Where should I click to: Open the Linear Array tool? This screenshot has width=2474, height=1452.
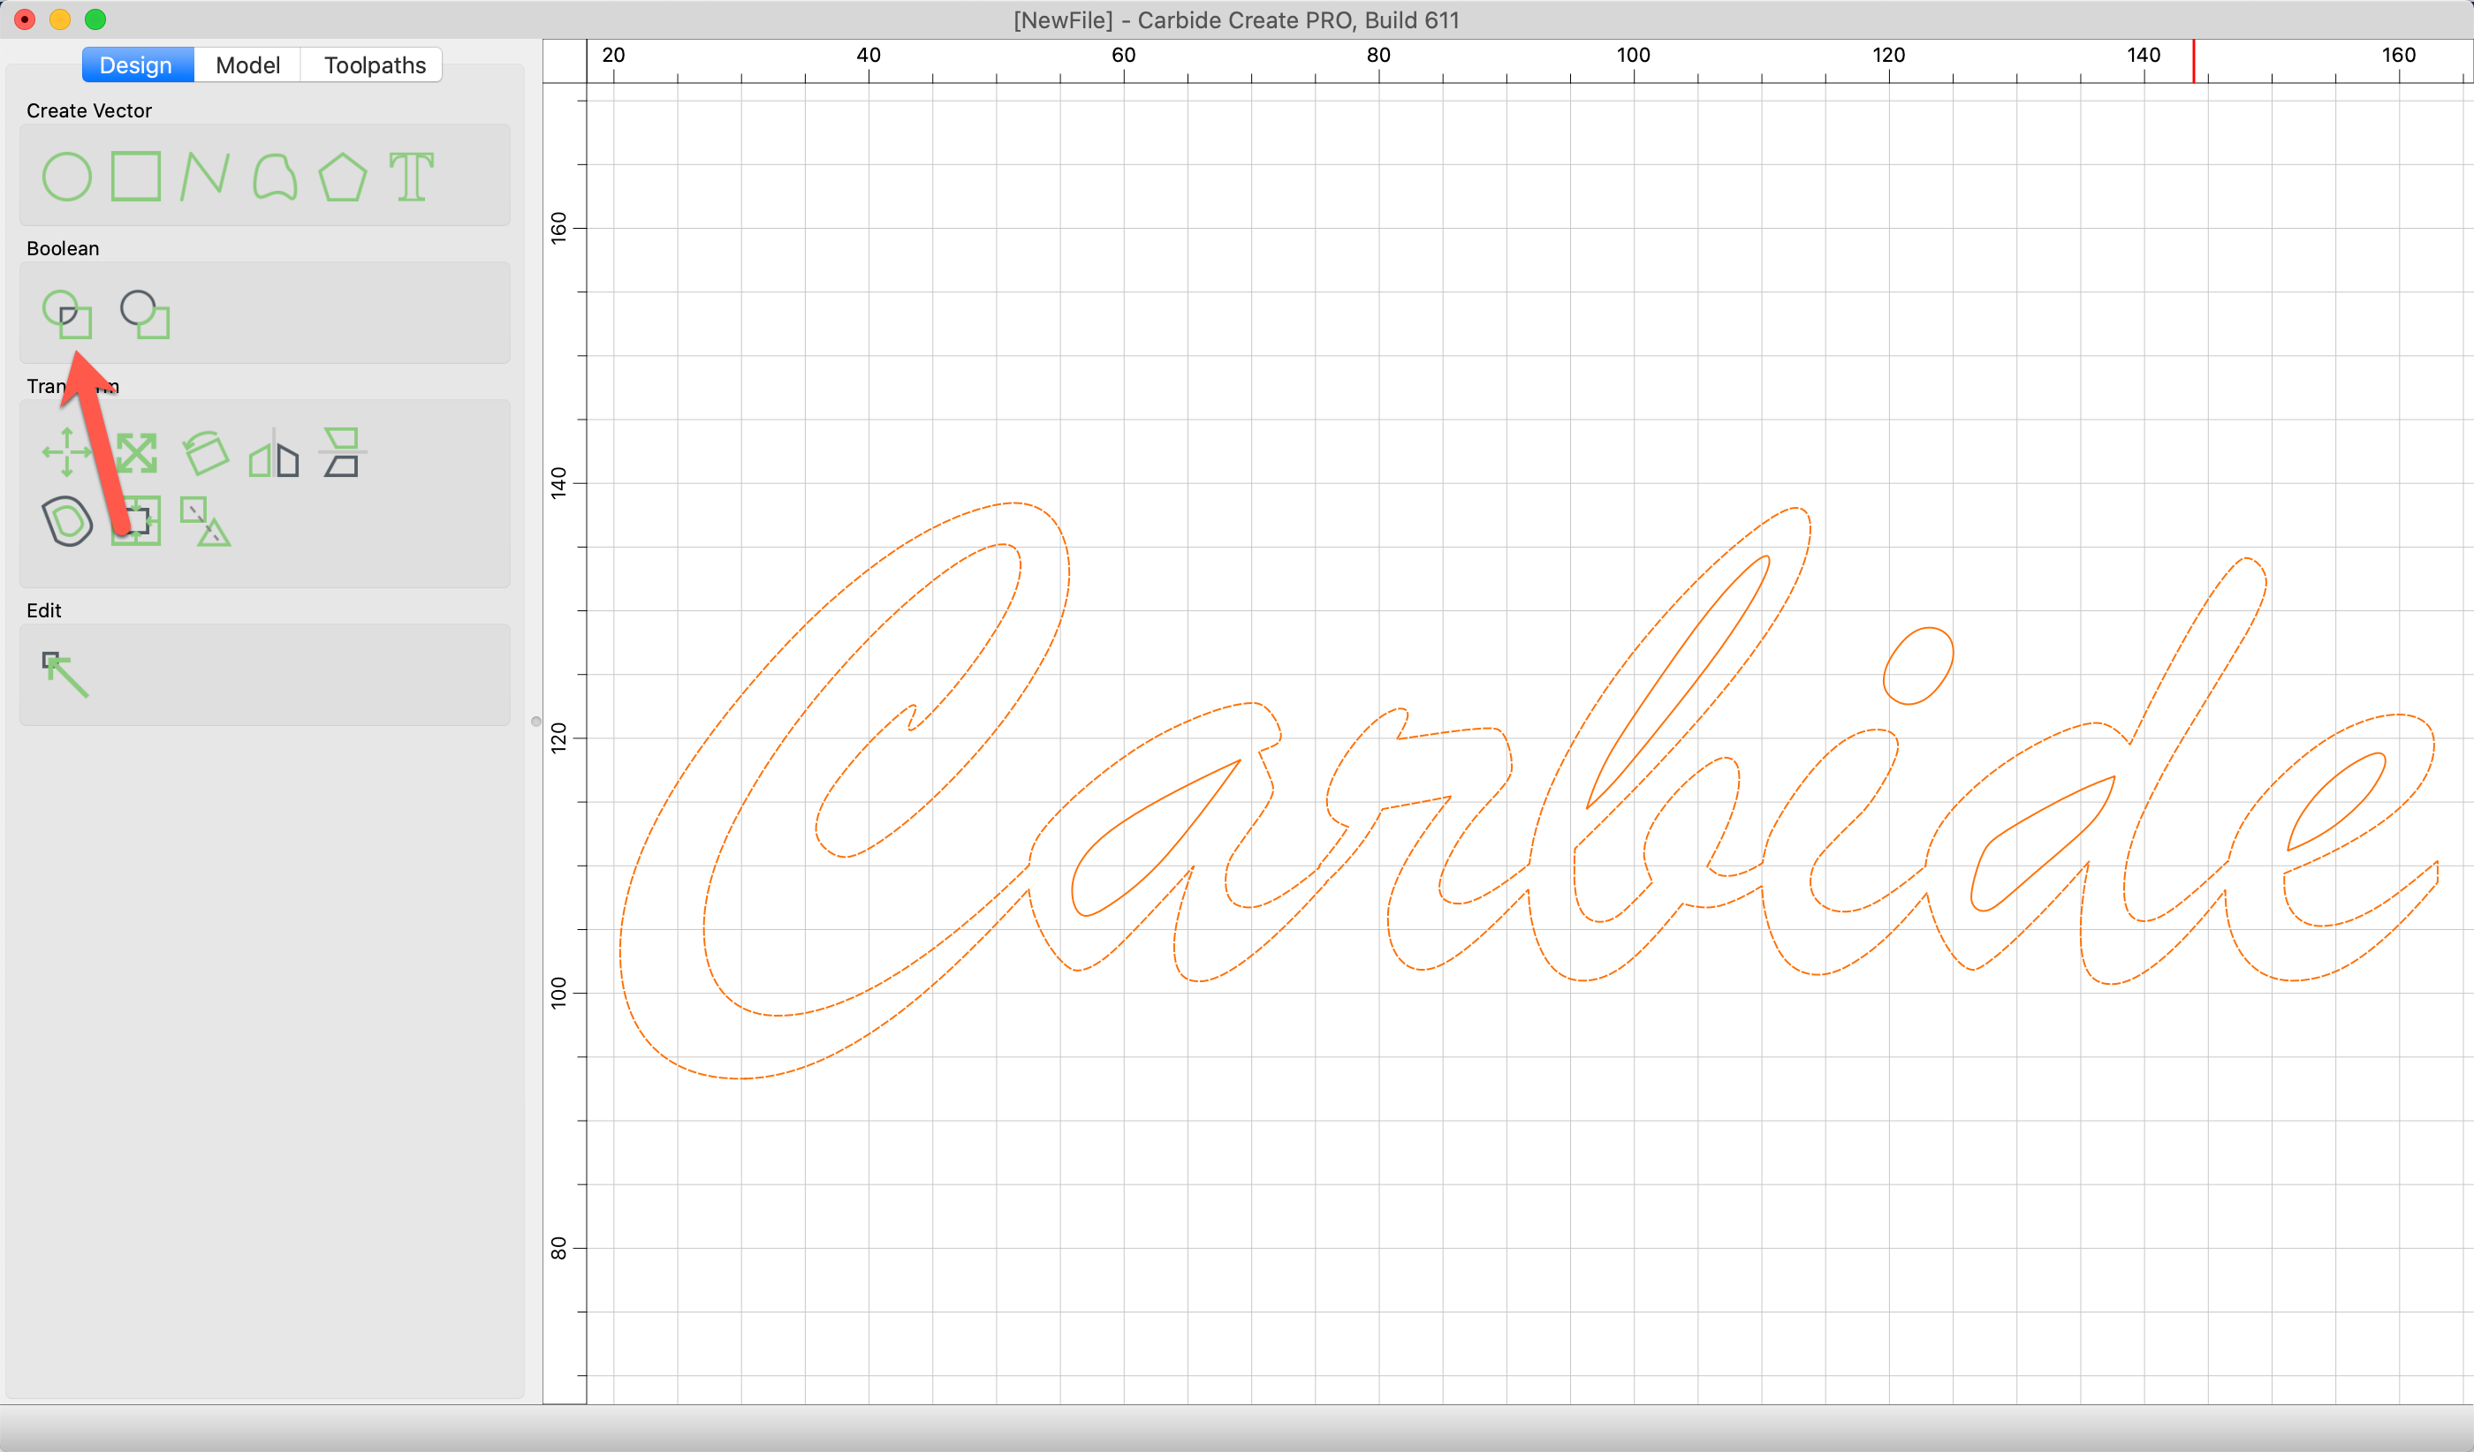click(x=205, y=521)
